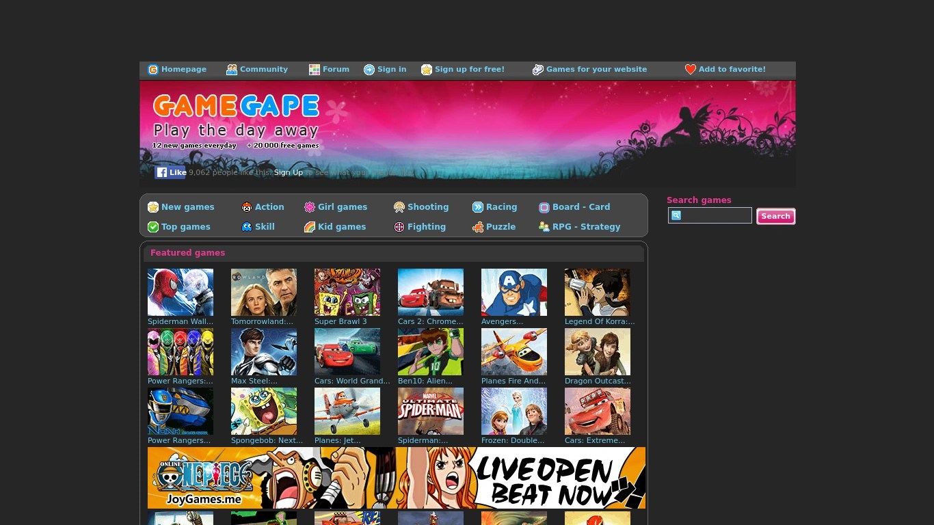Screen dimensions: 934x525
Task: Open the Avengers game thumbnail
Action: (x=514, y=292)
